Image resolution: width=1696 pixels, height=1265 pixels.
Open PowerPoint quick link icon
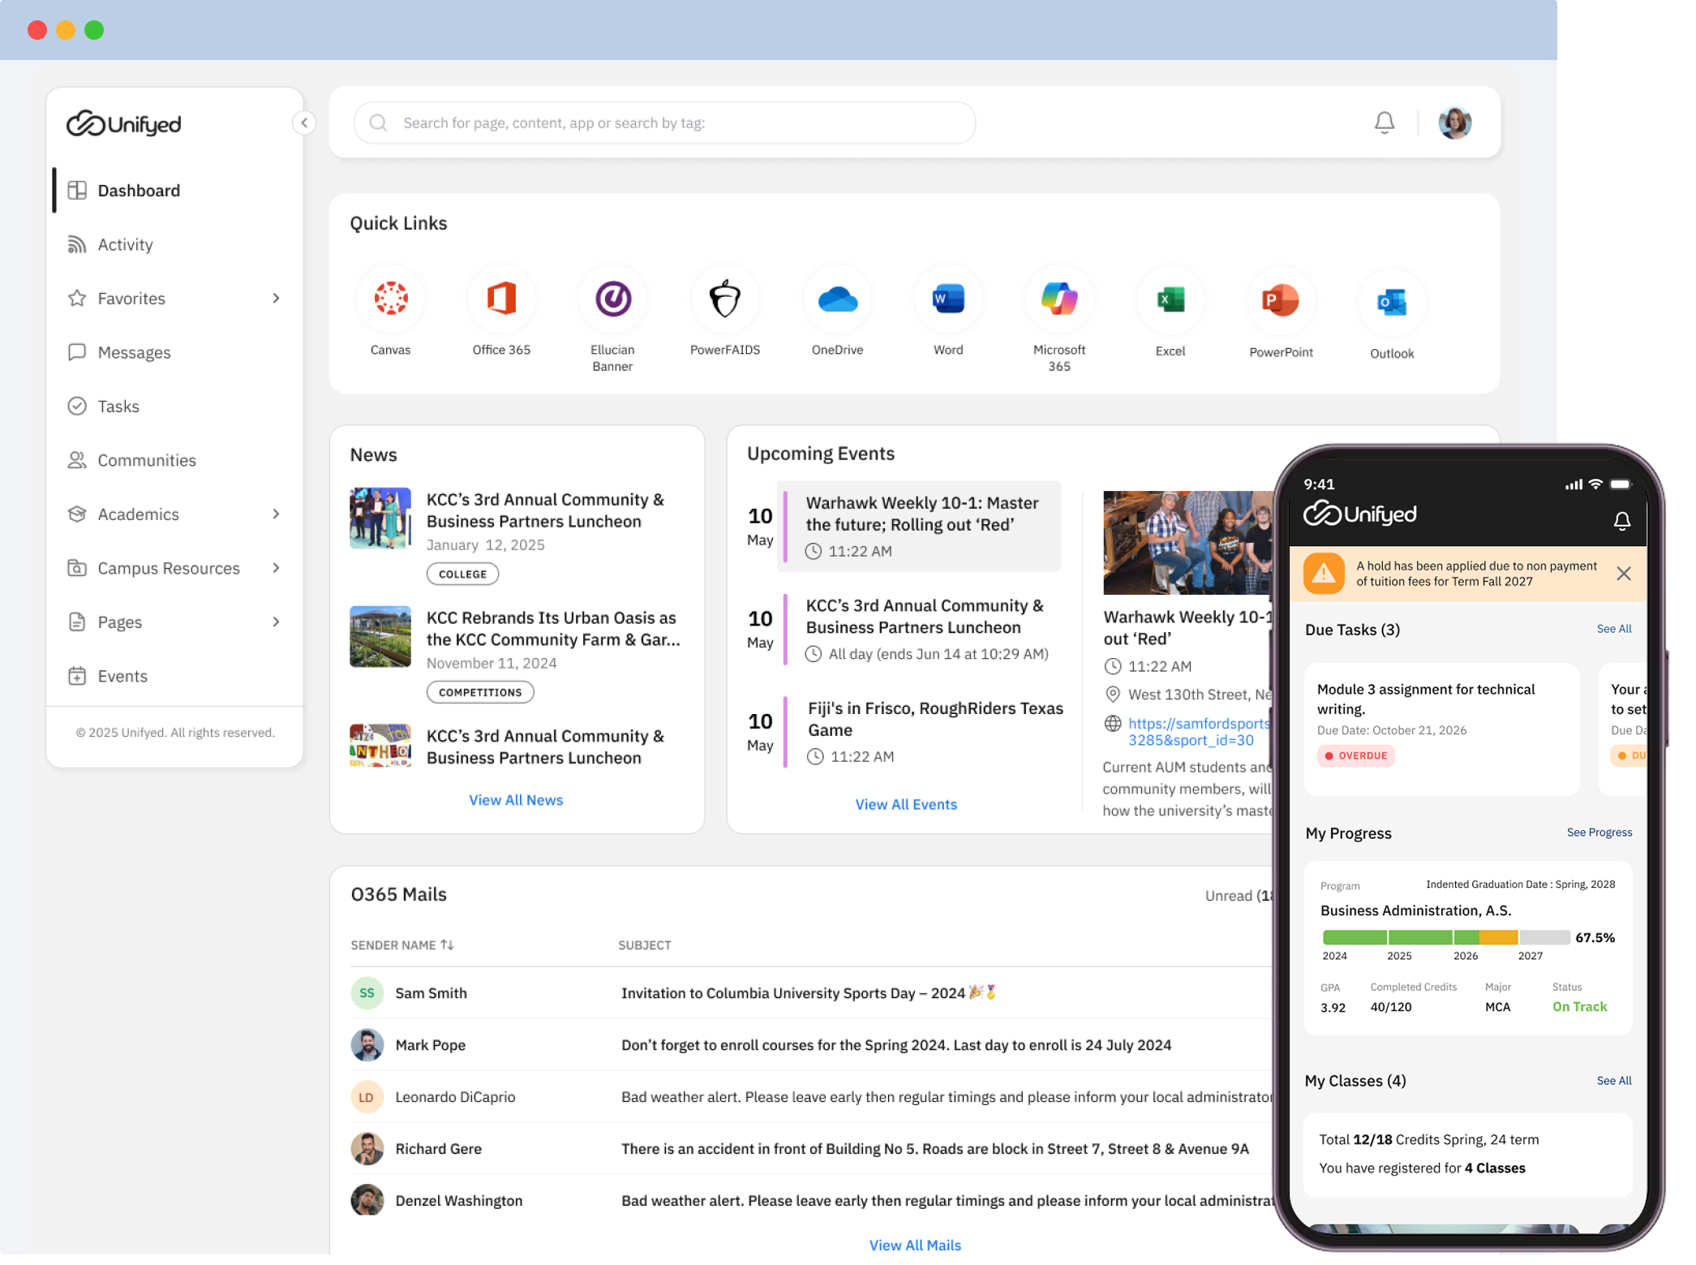tap(1281, 301)
